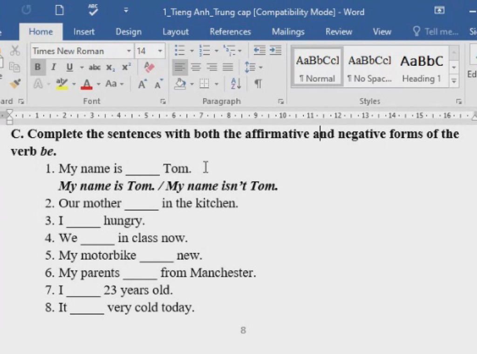Clear all formatting eraser icon
Screen dimensions: 477x354
[x=149, y=67]
